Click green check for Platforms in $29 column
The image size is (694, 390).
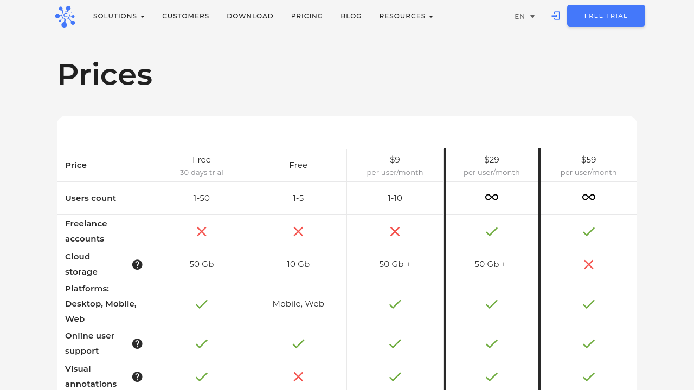point(492,304)
